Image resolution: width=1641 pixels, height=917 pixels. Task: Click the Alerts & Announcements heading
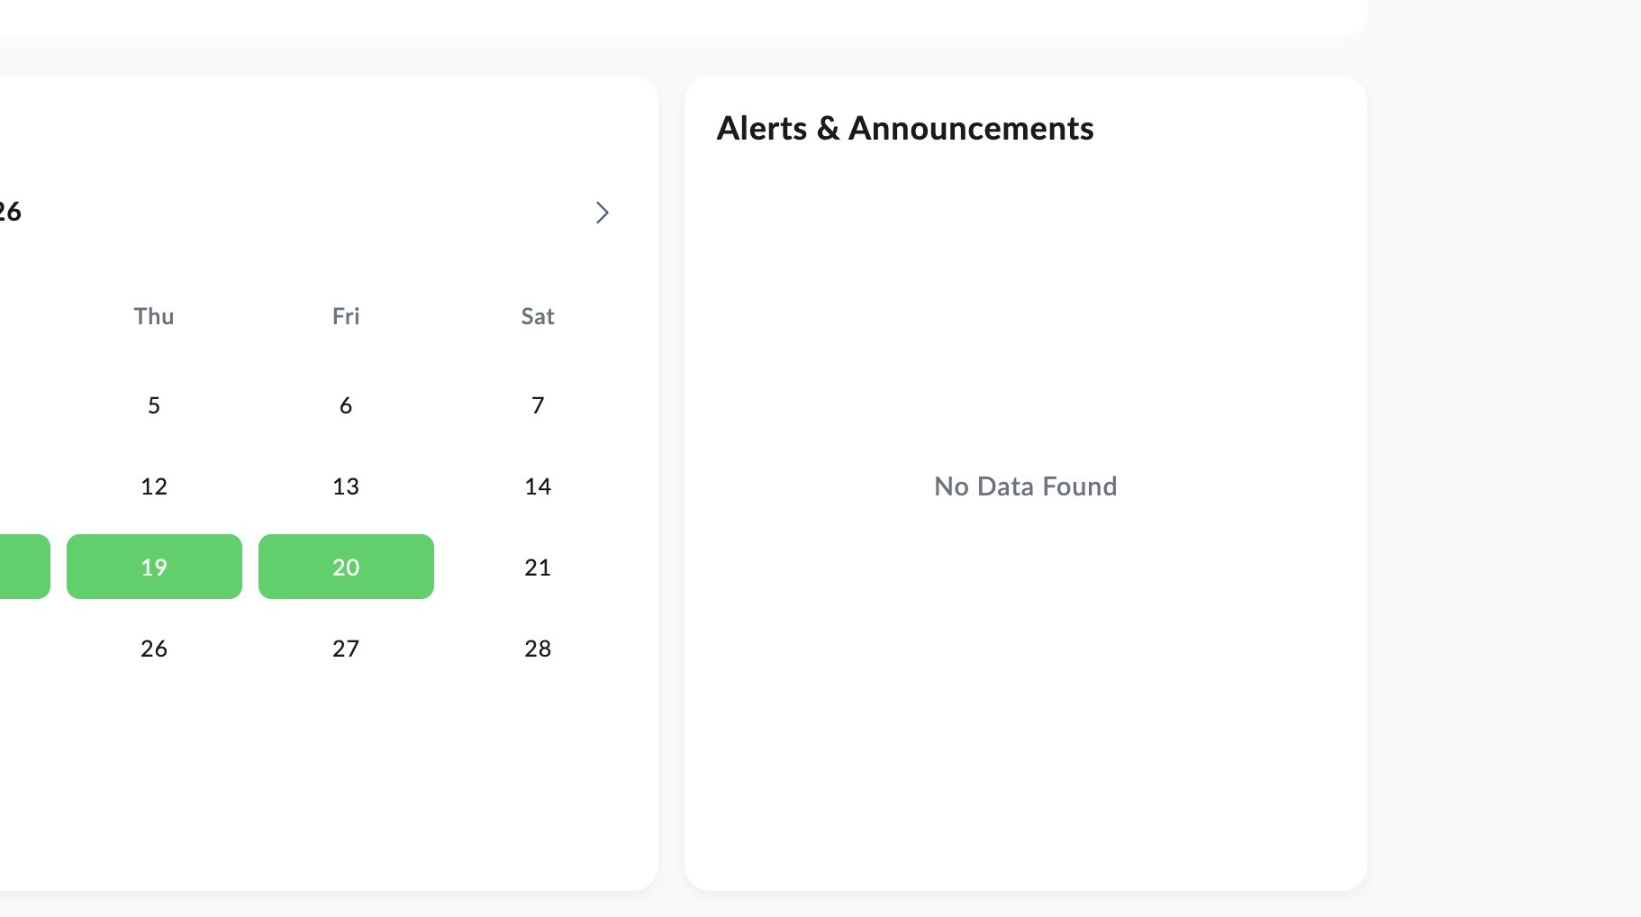coord(905,128)
